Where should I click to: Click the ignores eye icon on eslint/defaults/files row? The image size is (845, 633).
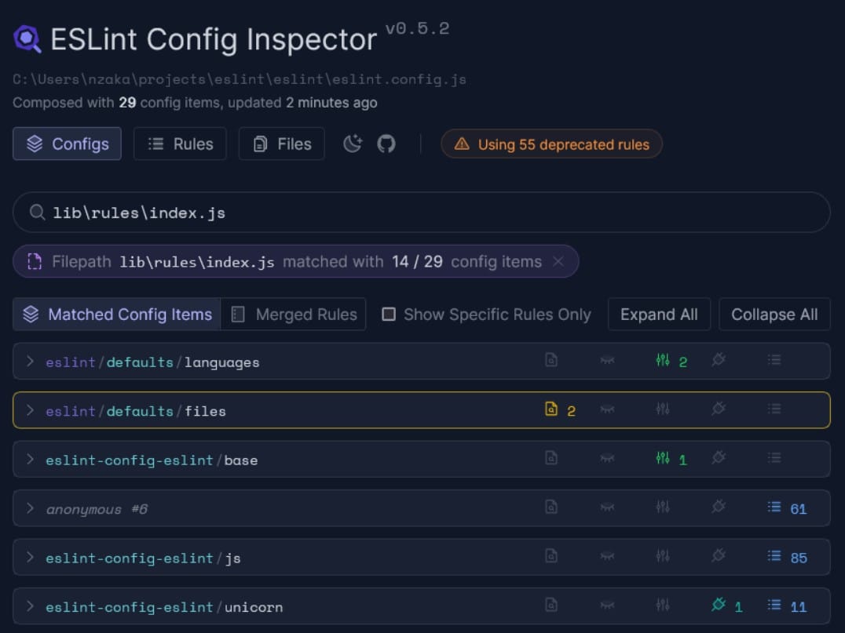pyautogui.click(x=607, y=409)
